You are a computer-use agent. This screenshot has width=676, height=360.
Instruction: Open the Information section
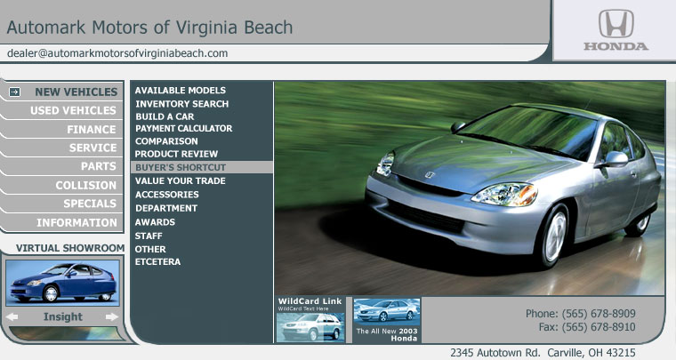pyautogui.click(x=76, y=222)
